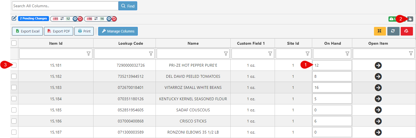Select the CRISCO STICKS row checkbox
Viewport: 416px width, 138px height.
click(x=14, y=121)
